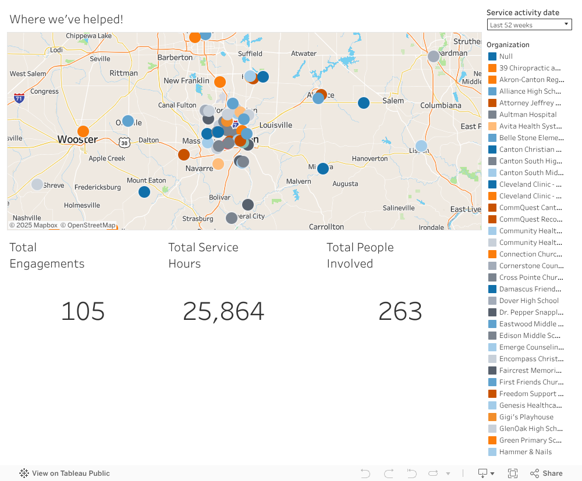
Task: Click the Revert (reset view) icon
Action: click(x=411, y=473)
